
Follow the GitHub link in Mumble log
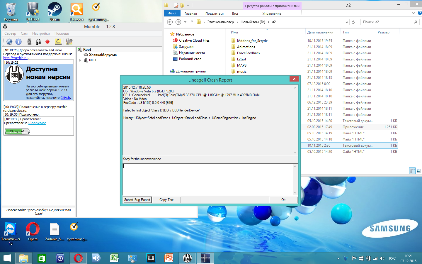click(x=65, y=98)
